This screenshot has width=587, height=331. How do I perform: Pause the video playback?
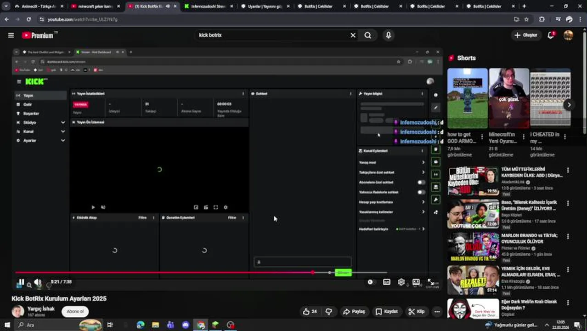coord(21,282)
